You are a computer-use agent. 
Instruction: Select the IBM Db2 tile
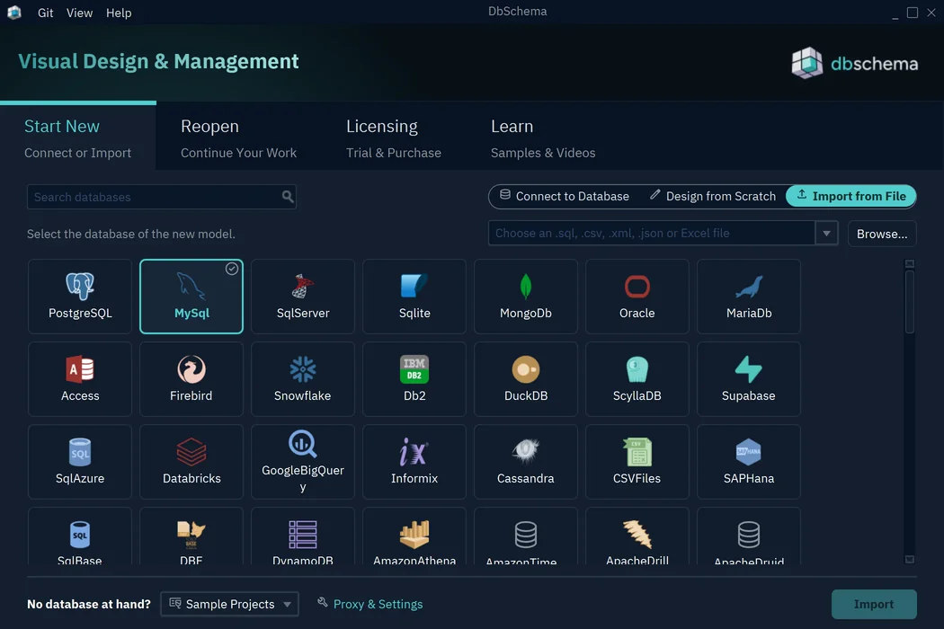pyautogui.click(x=414, y=379)
